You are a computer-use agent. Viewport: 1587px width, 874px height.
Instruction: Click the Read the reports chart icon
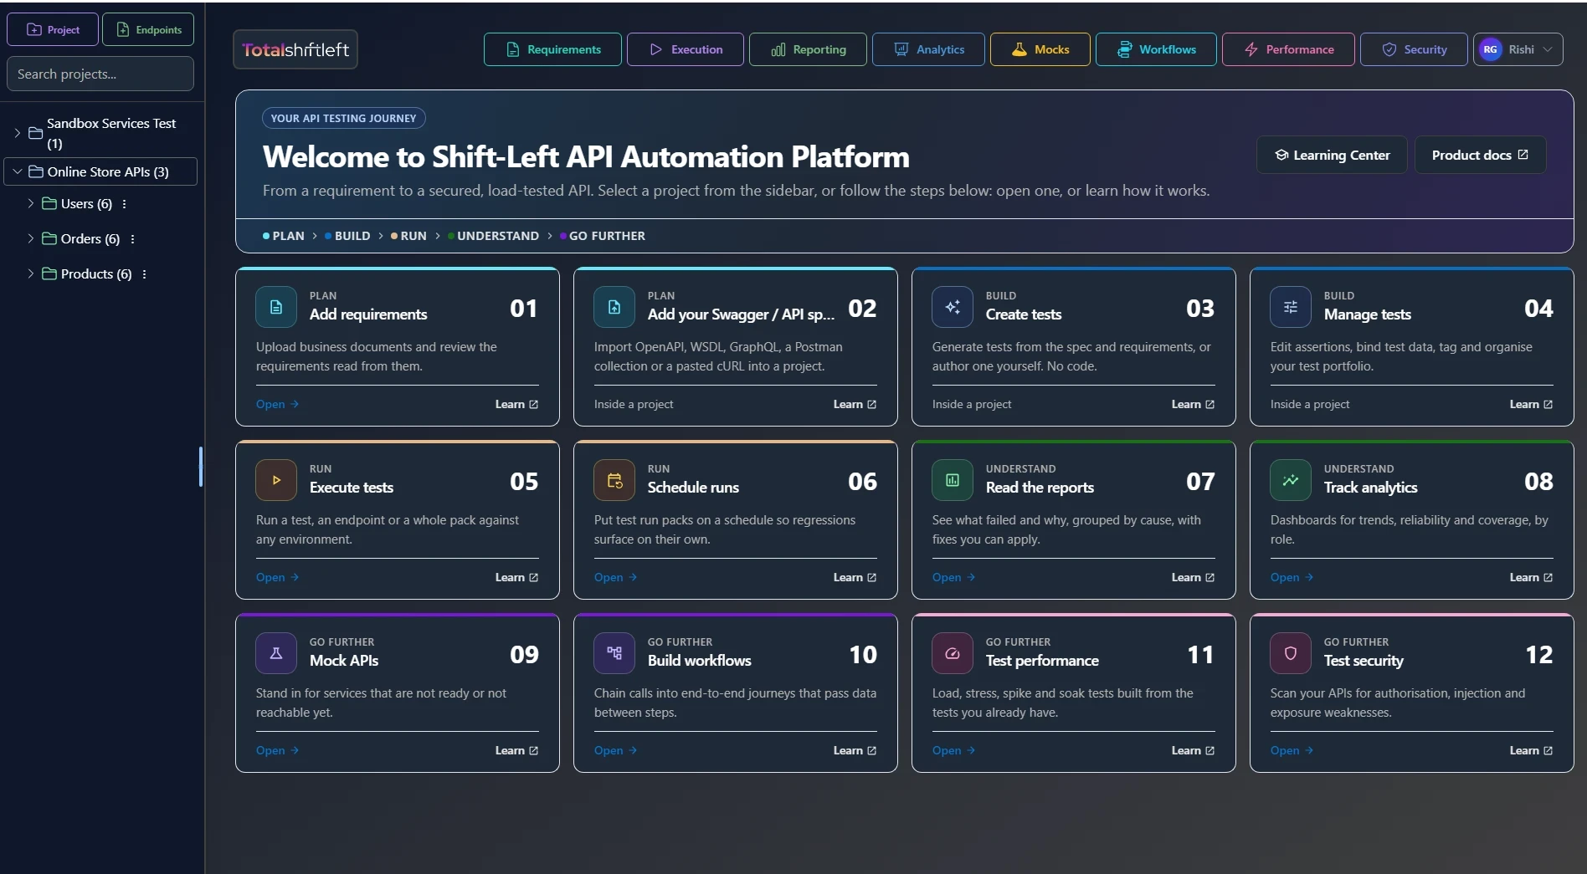click(x=953, y=480)
